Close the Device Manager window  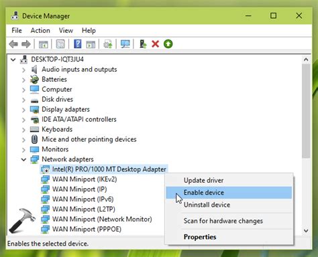pos(299,16)
